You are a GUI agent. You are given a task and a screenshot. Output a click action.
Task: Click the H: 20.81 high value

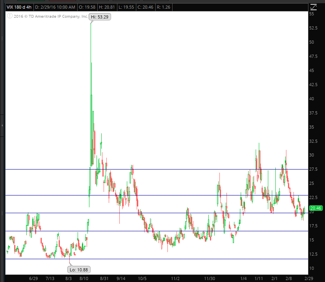coord(107,7)
